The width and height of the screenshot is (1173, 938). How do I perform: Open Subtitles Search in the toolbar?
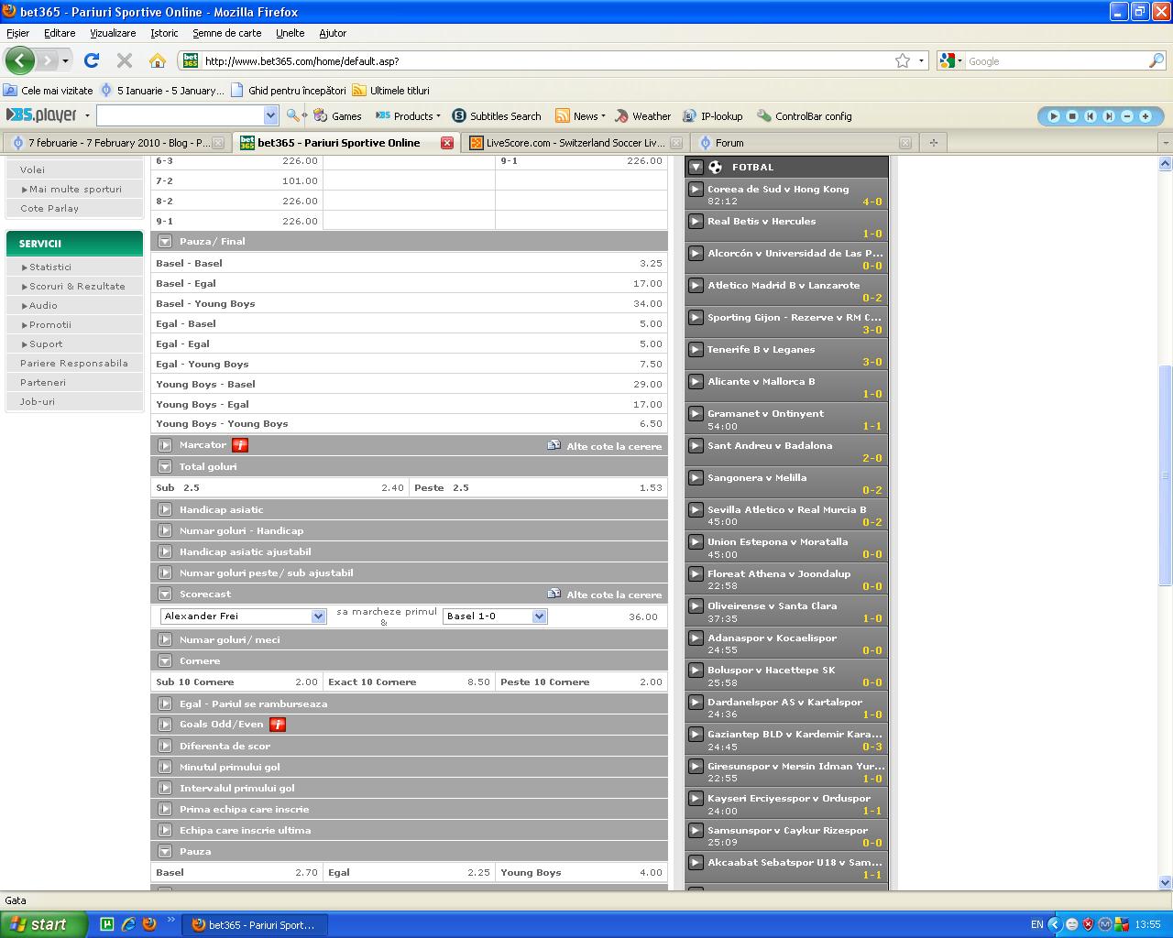point(497,116)
